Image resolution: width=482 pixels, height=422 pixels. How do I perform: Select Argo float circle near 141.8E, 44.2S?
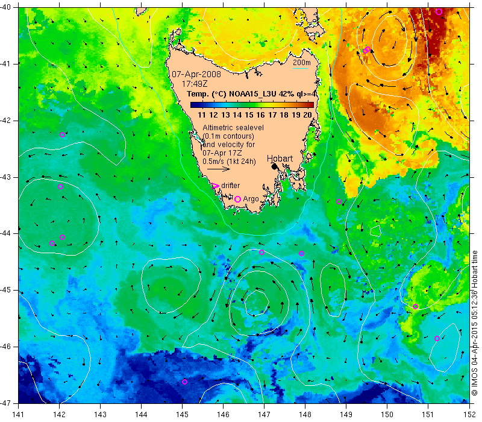(52, 244)
